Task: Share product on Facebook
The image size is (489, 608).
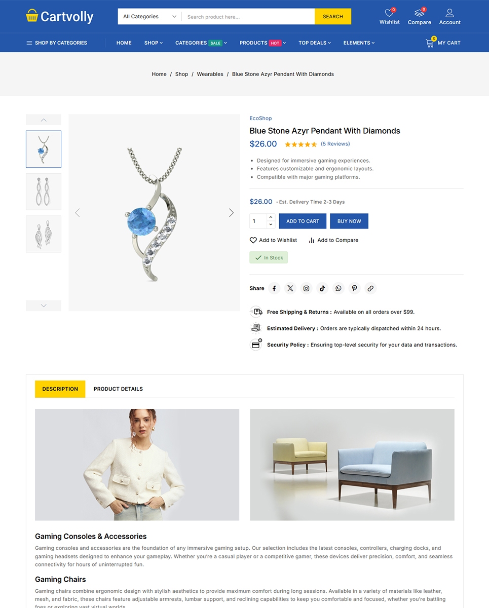Action: point(274,288)
